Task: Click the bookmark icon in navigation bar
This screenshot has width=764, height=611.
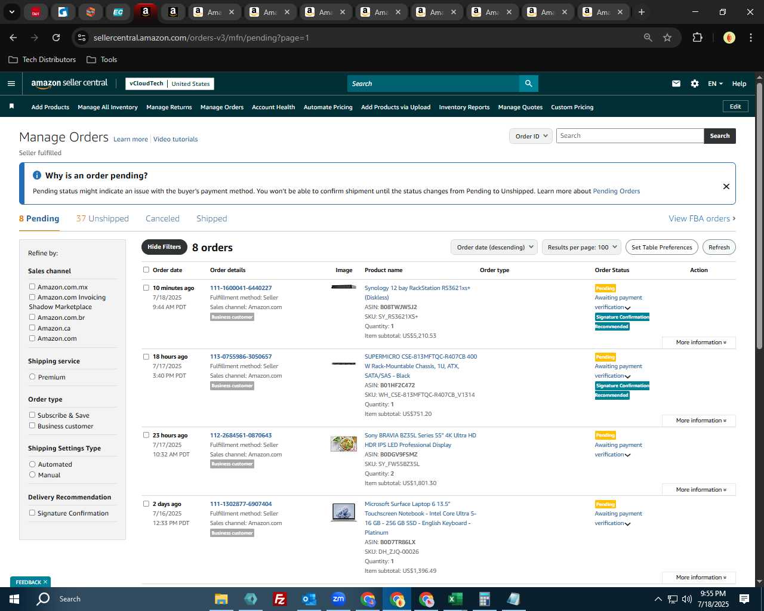Action: tap(11, 106)
